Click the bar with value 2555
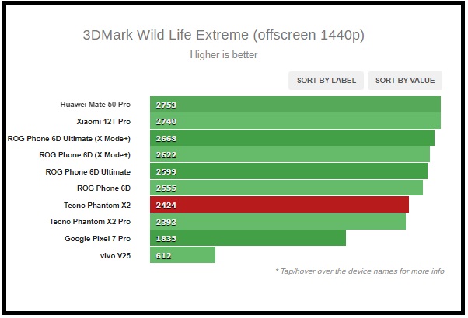Image resolution: width=468 pixels, height=318 pixels. coord(285,188)
